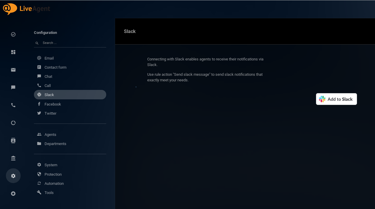Click the Slack logo icon in menu
375x209 pixels.
click(x=39, y=95)
